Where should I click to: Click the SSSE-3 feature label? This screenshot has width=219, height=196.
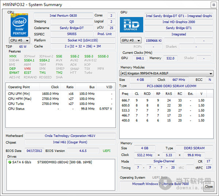(103, 56)
